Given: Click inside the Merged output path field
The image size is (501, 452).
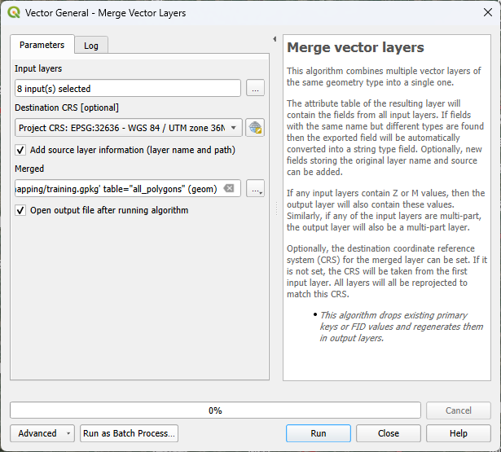Looking at the screenshot, I should click(118, 189).
